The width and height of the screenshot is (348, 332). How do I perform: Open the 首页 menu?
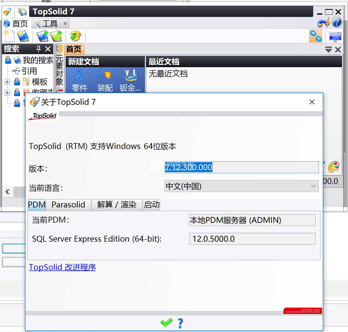click(x=16, y=24)
